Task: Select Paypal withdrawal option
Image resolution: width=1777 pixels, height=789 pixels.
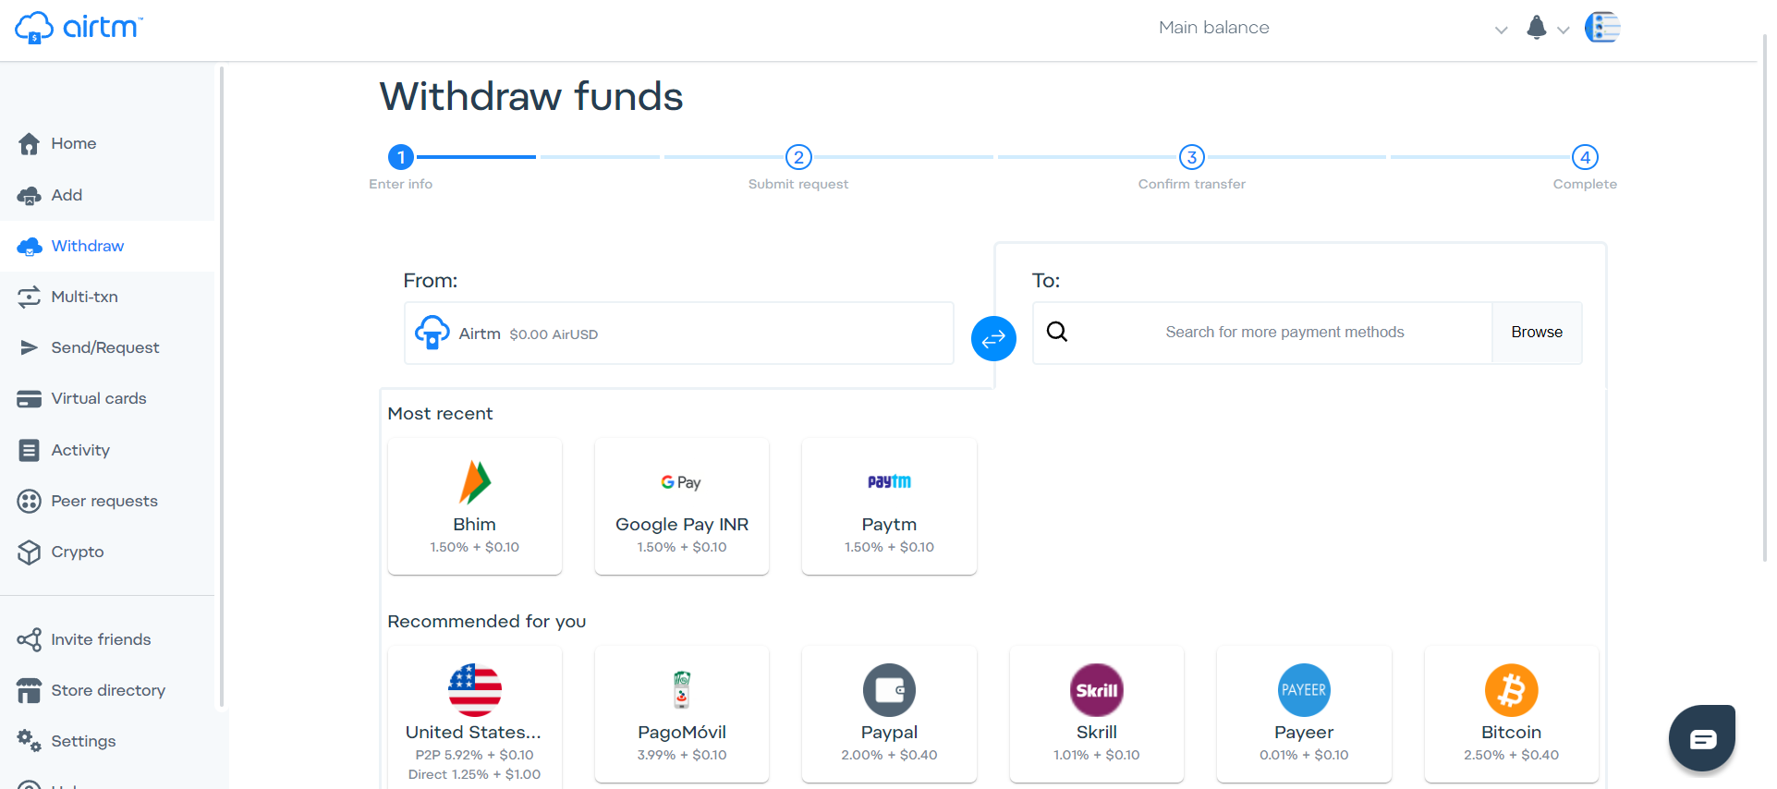Action: point(889,713)
